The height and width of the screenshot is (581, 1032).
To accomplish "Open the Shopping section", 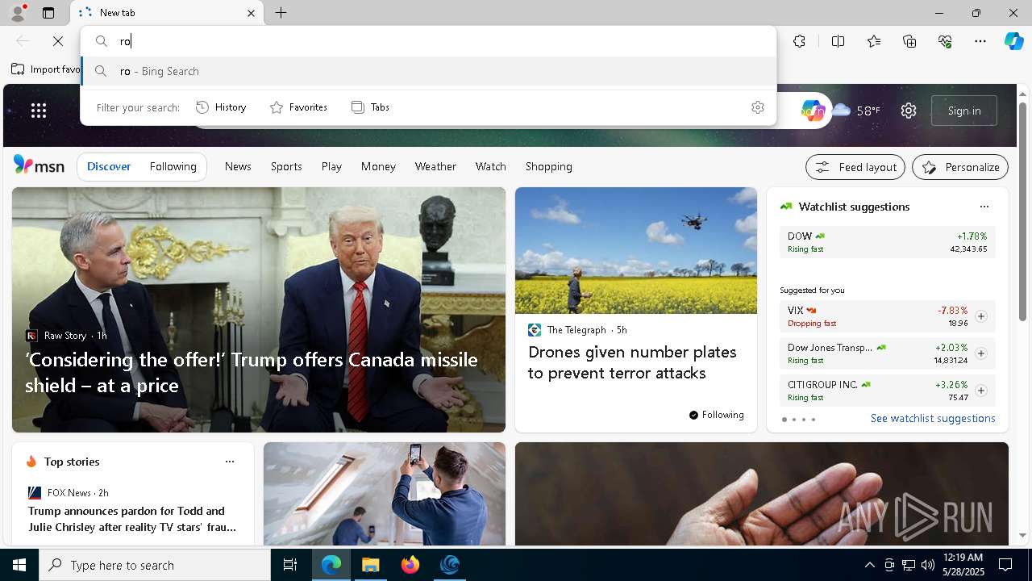I will tap(549, 166).
